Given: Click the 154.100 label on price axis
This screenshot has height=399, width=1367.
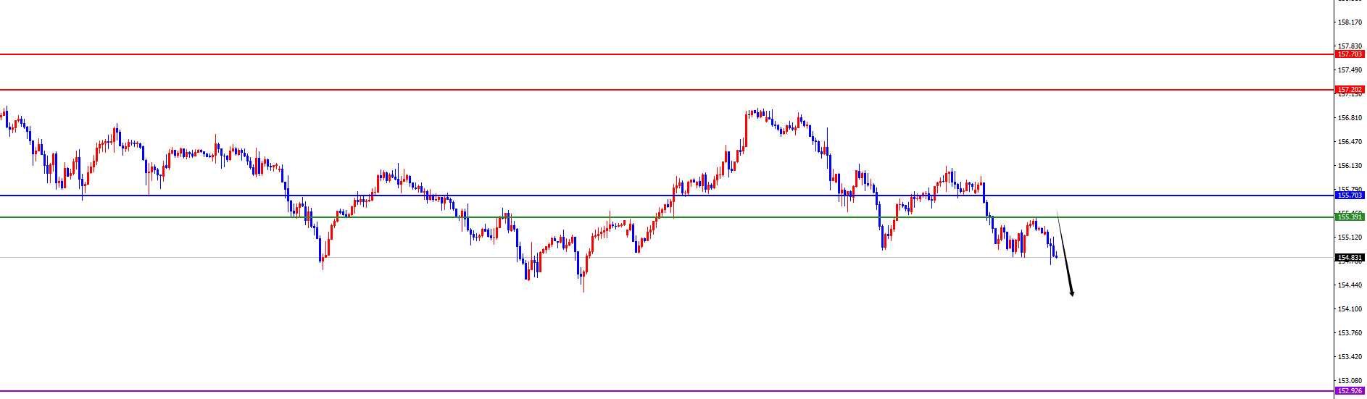Looking at the screenshot, I should [1350, 309].
